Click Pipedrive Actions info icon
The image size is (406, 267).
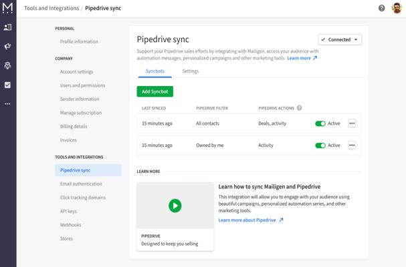pos(299,108)
